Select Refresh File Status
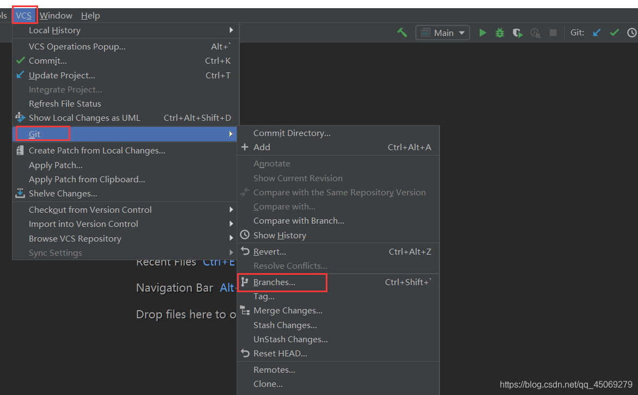 [125, 103]
